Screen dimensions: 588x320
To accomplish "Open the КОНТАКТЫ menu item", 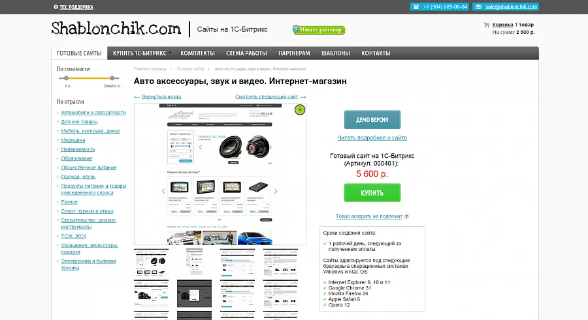I will (376, 53).
